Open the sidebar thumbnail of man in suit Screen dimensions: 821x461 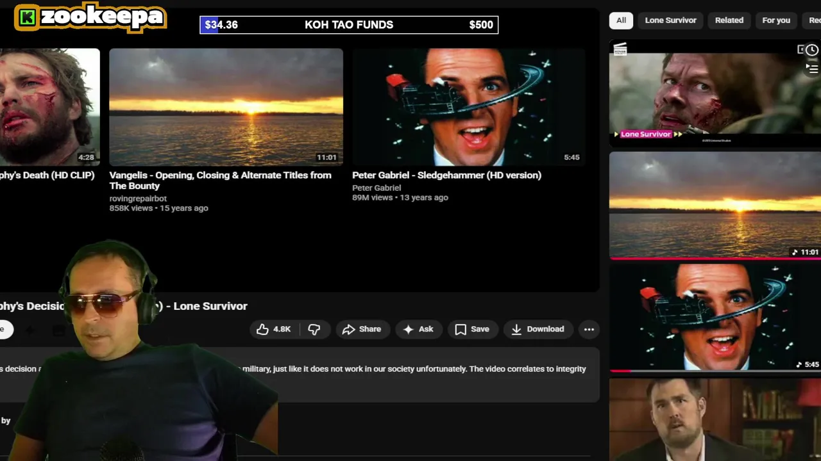tap(715, 419)
